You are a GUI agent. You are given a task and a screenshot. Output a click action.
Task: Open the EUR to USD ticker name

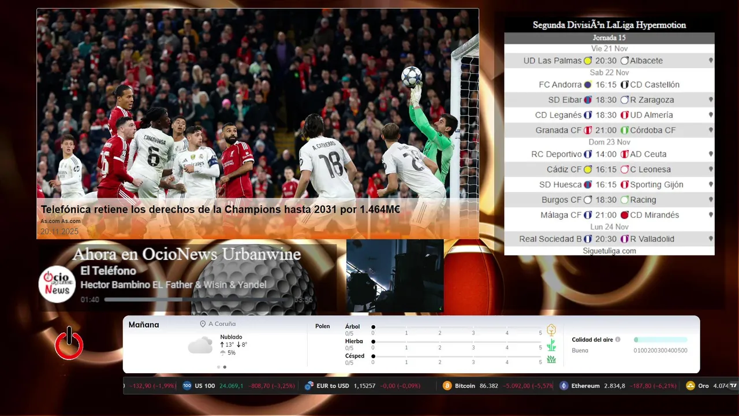[333, 385]
